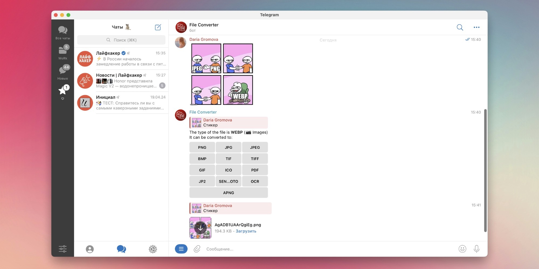Click the chat scrollbar
Image resolution: width=539 pixels, height=269 pixels.
click(485, 171)
